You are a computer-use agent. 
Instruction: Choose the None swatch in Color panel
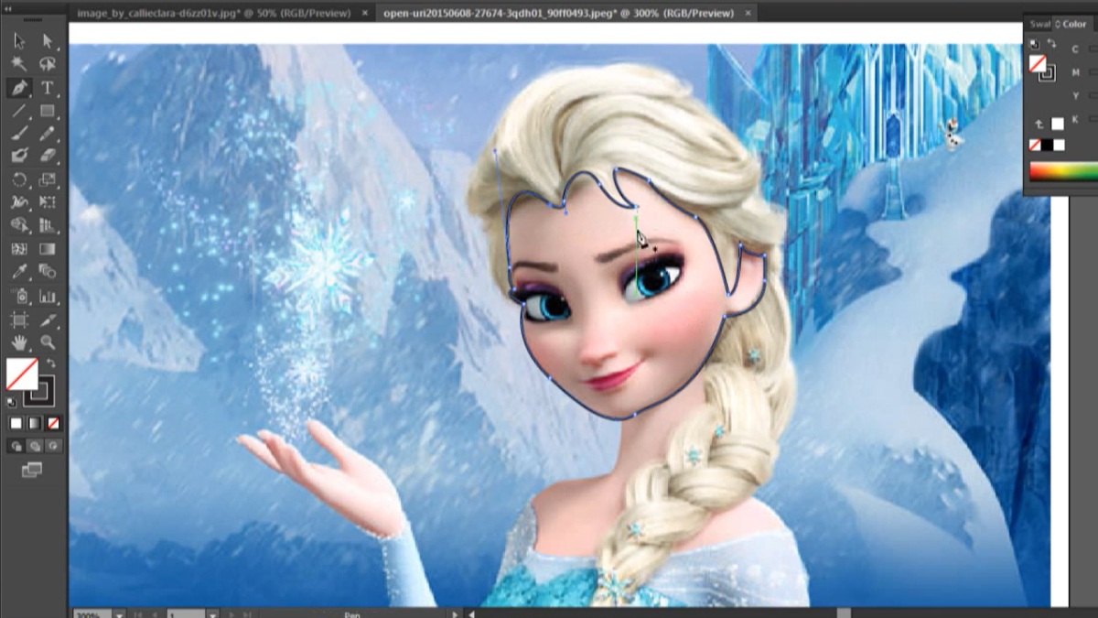click(x=1035, y=145)
